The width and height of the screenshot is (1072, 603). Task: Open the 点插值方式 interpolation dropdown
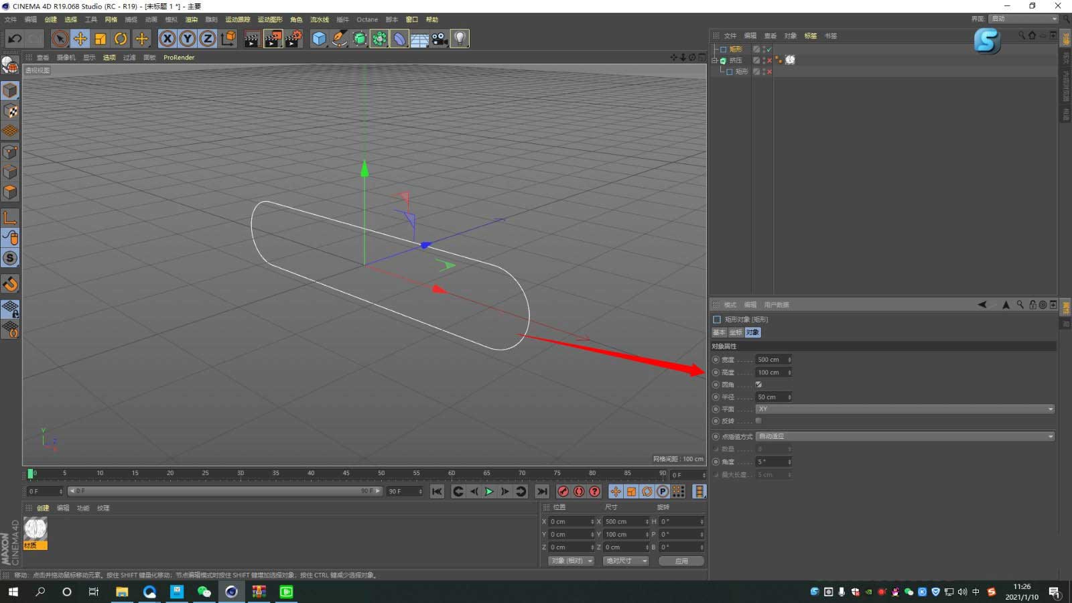click(904, 436)
